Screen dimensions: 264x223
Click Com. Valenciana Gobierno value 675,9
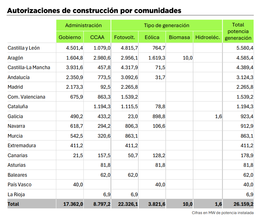pos(77,97)
